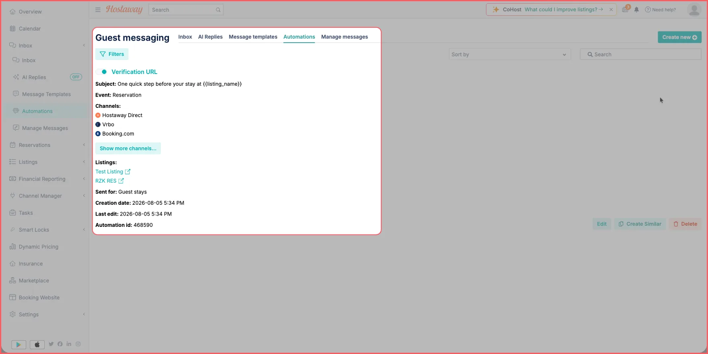Open the Instagram social icon
The image size is (708, 354).
(x=78, y=344)
